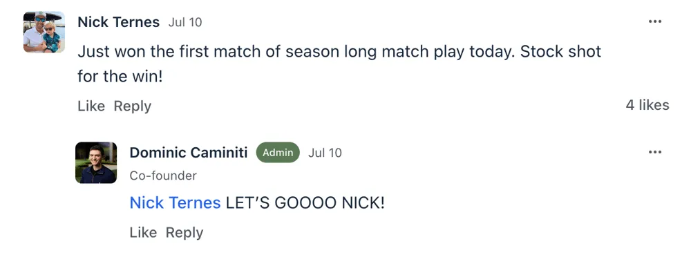Screen dimensions: 691x255
Task: Reply to Dominic Caminiti's comment
Action: 184,232
